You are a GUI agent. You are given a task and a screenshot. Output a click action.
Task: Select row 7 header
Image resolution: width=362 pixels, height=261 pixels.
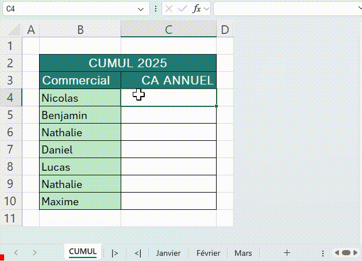coord(10,149)
